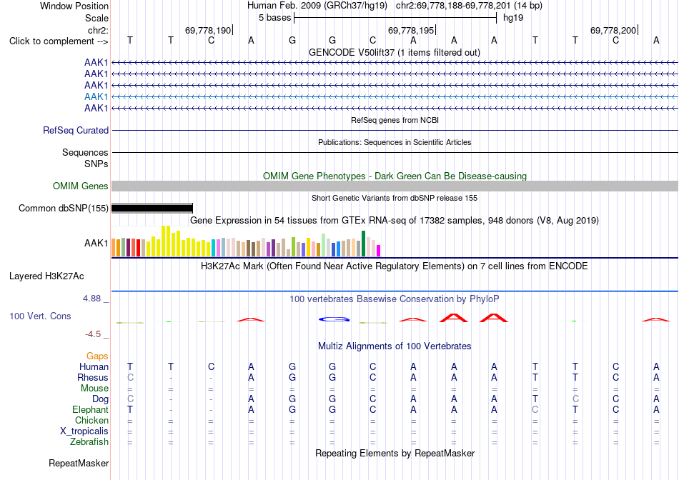Click the Dog species label
The width and height of the screenshot is (679, 480).
click(x=100, y=399)
